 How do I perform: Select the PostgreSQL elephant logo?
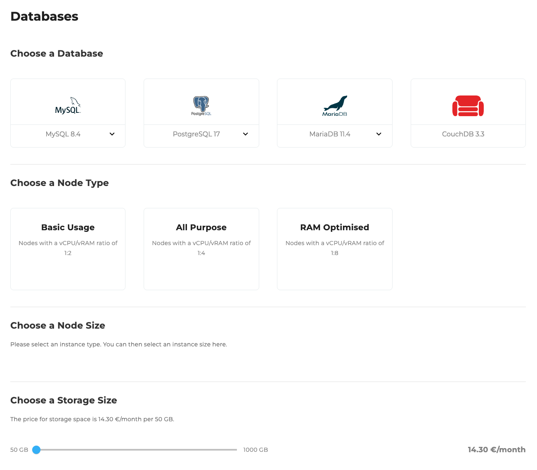pos(201,105)
